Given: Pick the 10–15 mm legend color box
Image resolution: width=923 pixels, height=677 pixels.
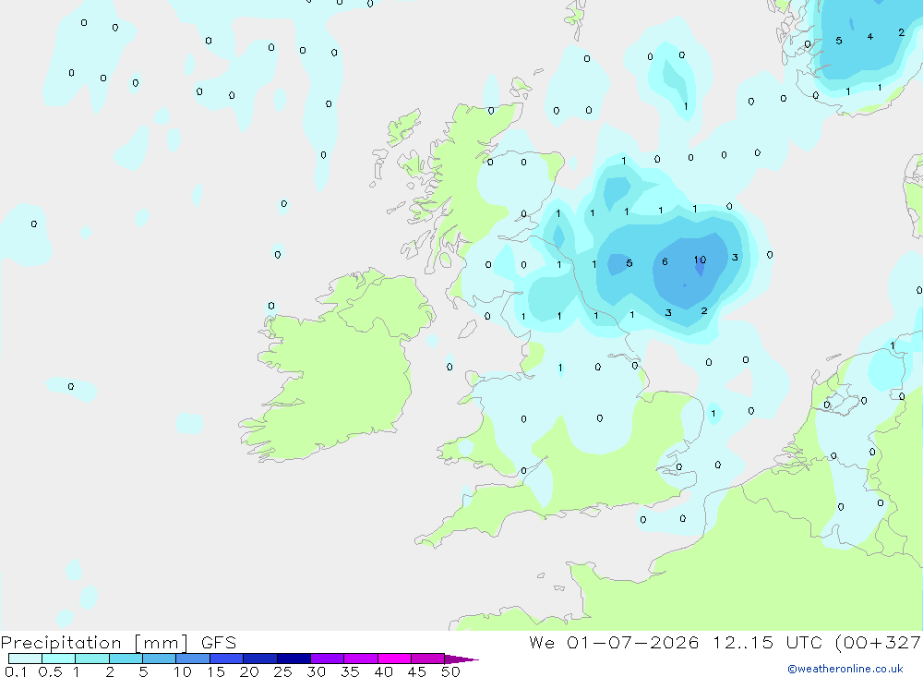Looking at the screenshot, I should point(193,659).
